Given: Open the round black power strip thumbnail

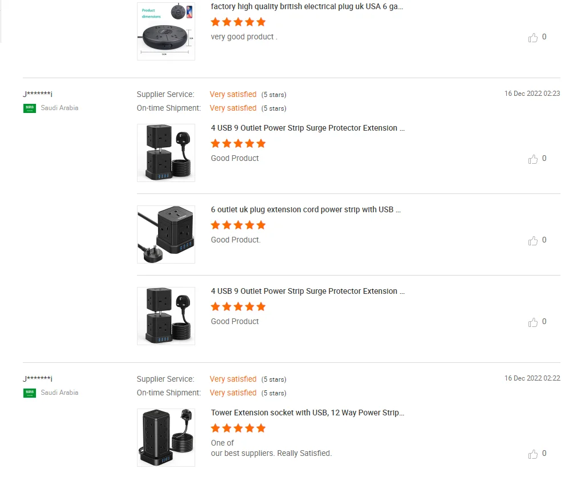Looking at the screenshot, I should coord(166,31).
